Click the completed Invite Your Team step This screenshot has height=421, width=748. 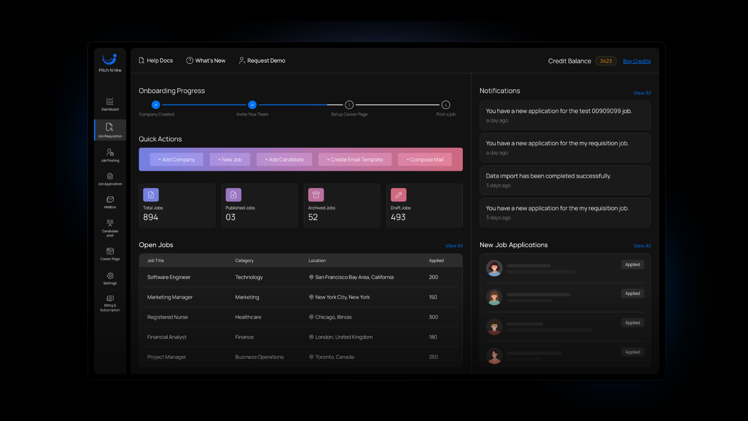[252, 105]
